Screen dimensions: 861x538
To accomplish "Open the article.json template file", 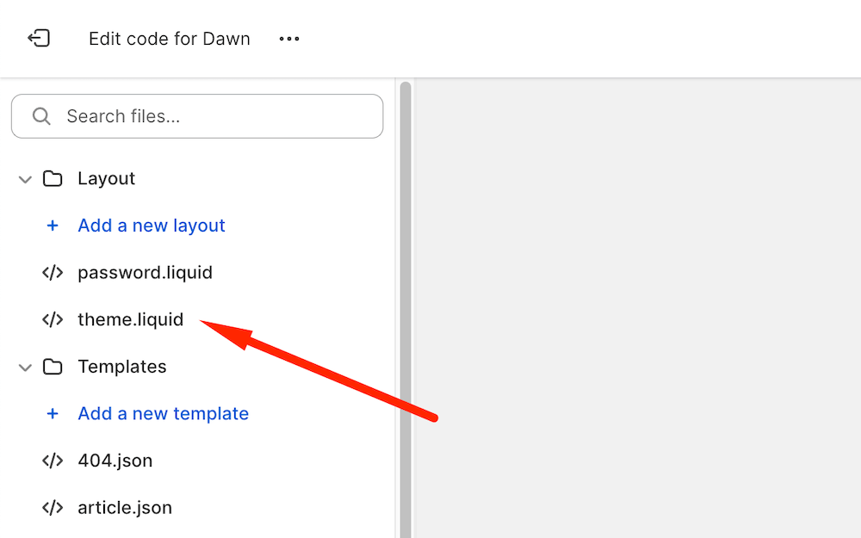I will tap(125, 508).
